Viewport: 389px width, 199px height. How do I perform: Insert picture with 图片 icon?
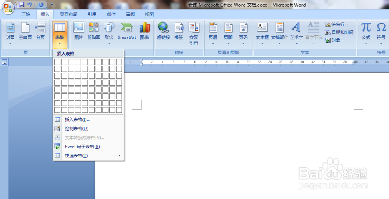pos(79,31)
